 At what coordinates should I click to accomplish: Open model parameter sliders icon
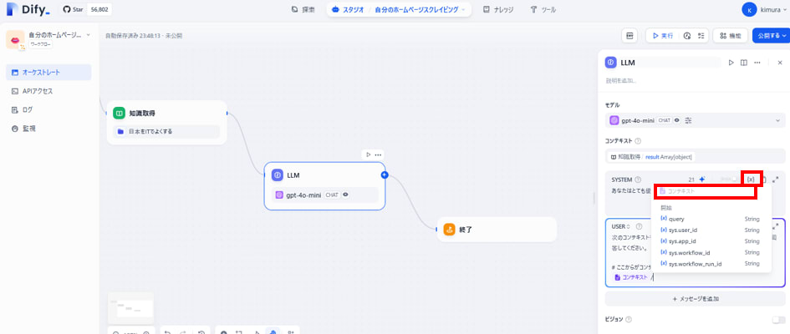click(x=688, y=120)
